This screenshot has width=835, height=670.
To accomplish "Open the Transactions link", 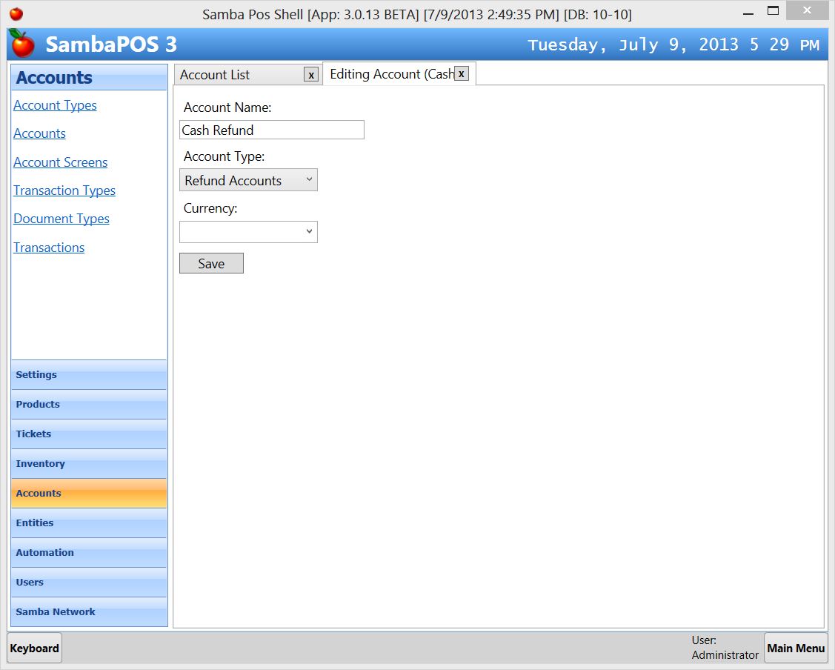I will [49, 248].
